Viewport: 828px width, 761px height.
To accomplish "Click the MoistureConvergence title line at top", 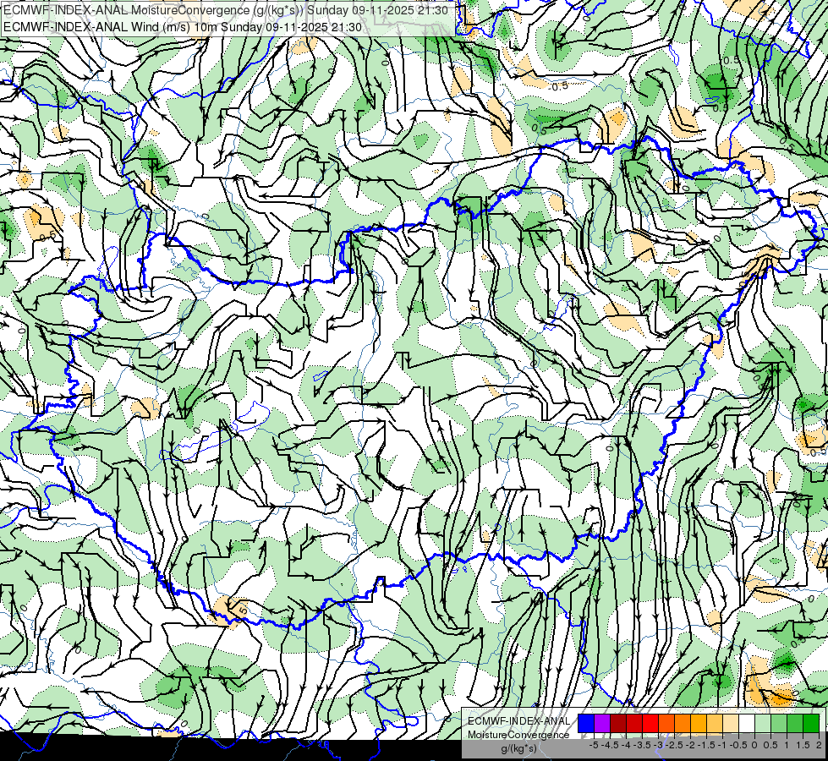I will pyautogui.click(x=226, y=10).
